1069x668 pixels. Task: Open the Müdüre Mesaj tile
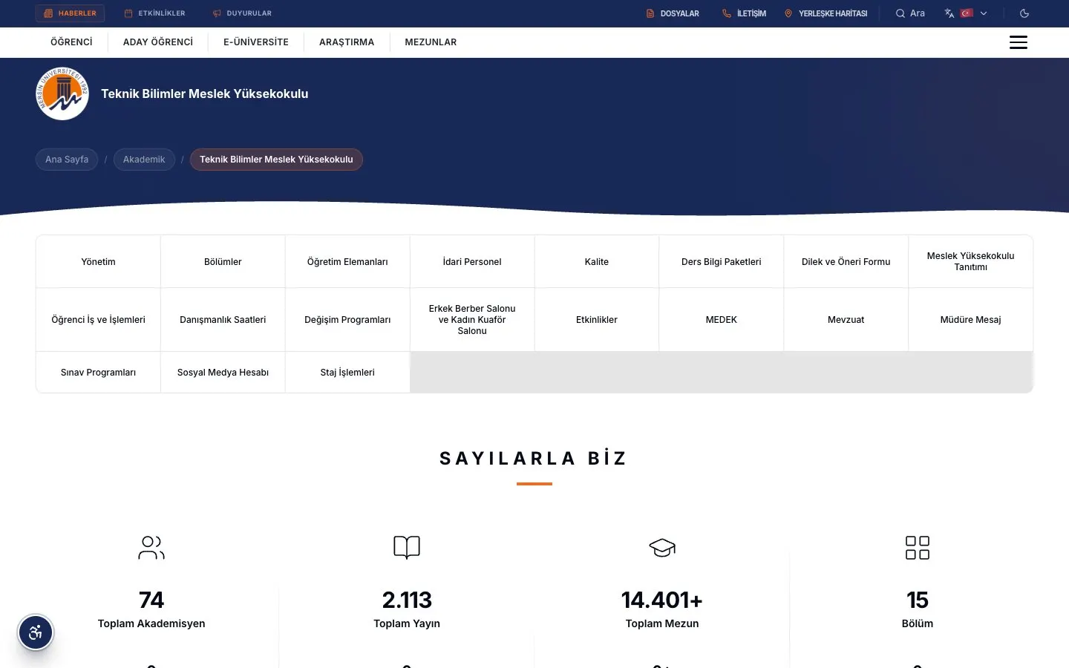[x=971, y=320]
